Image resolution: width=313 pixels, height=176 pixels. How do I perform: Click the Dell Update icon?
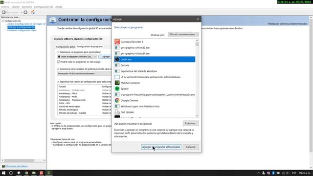click(117, 112)
